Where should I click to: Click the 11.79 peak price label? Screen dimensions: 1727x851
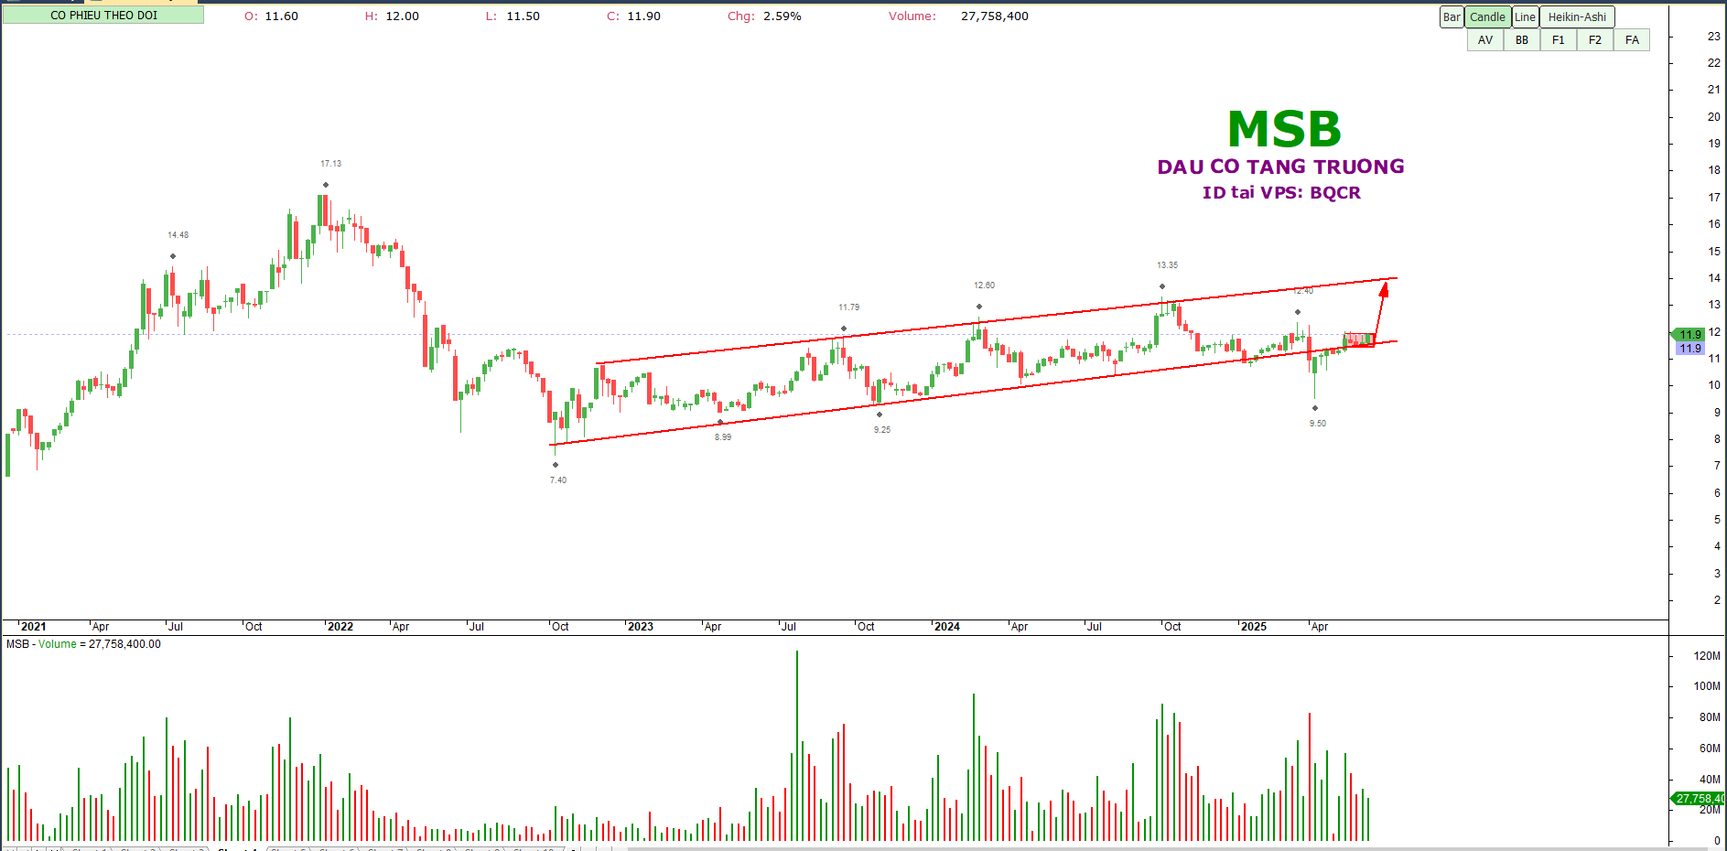click(x=849, y=307)
